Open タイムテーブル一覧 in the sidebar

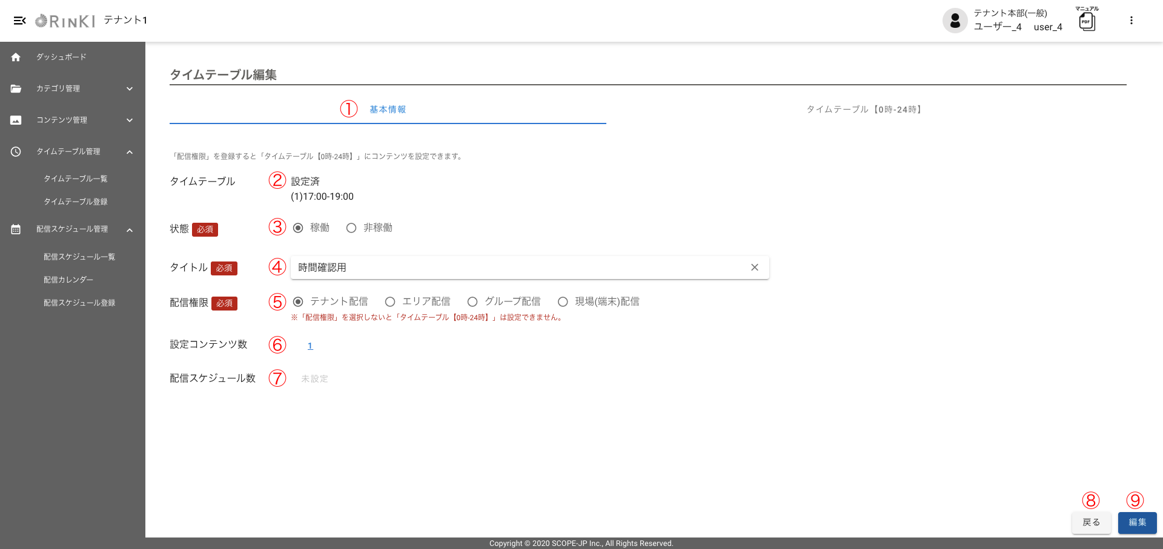(76, 179)
